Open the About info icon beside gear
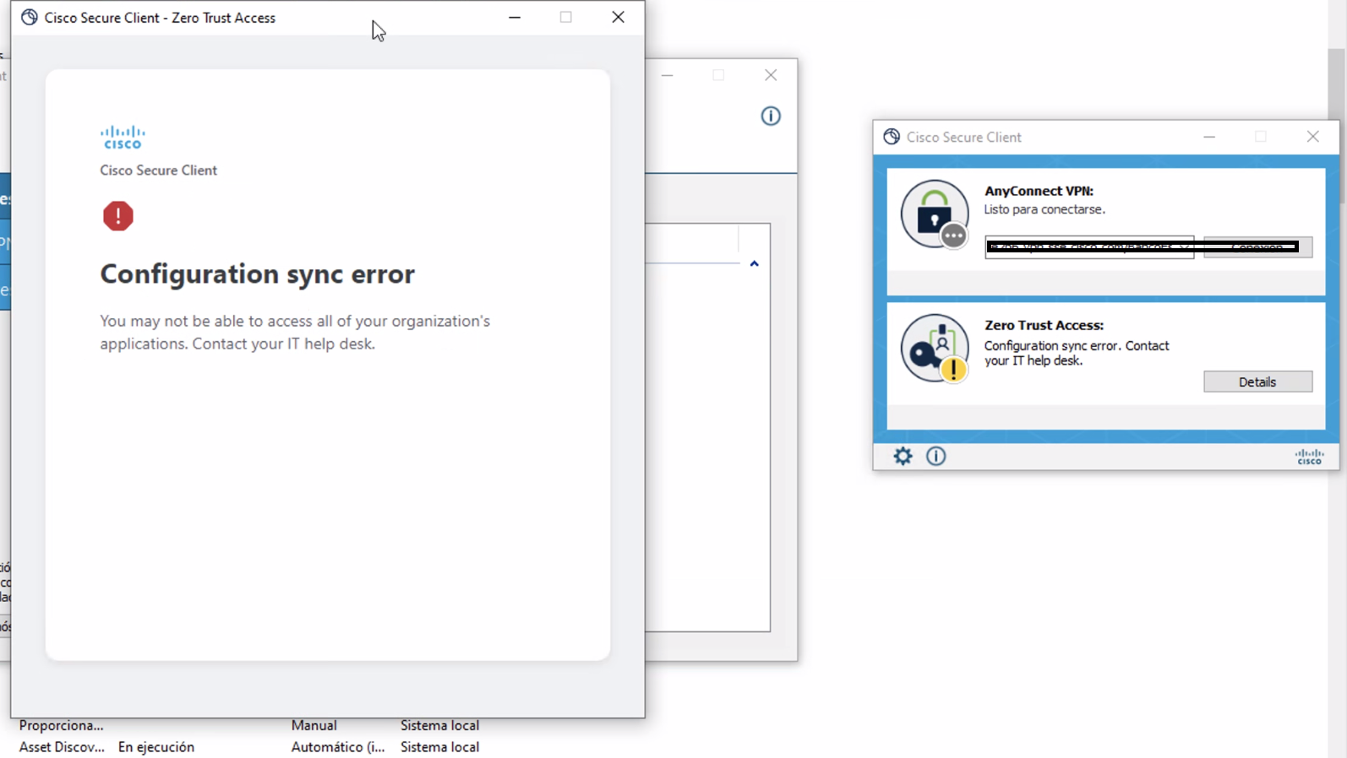 935,457
